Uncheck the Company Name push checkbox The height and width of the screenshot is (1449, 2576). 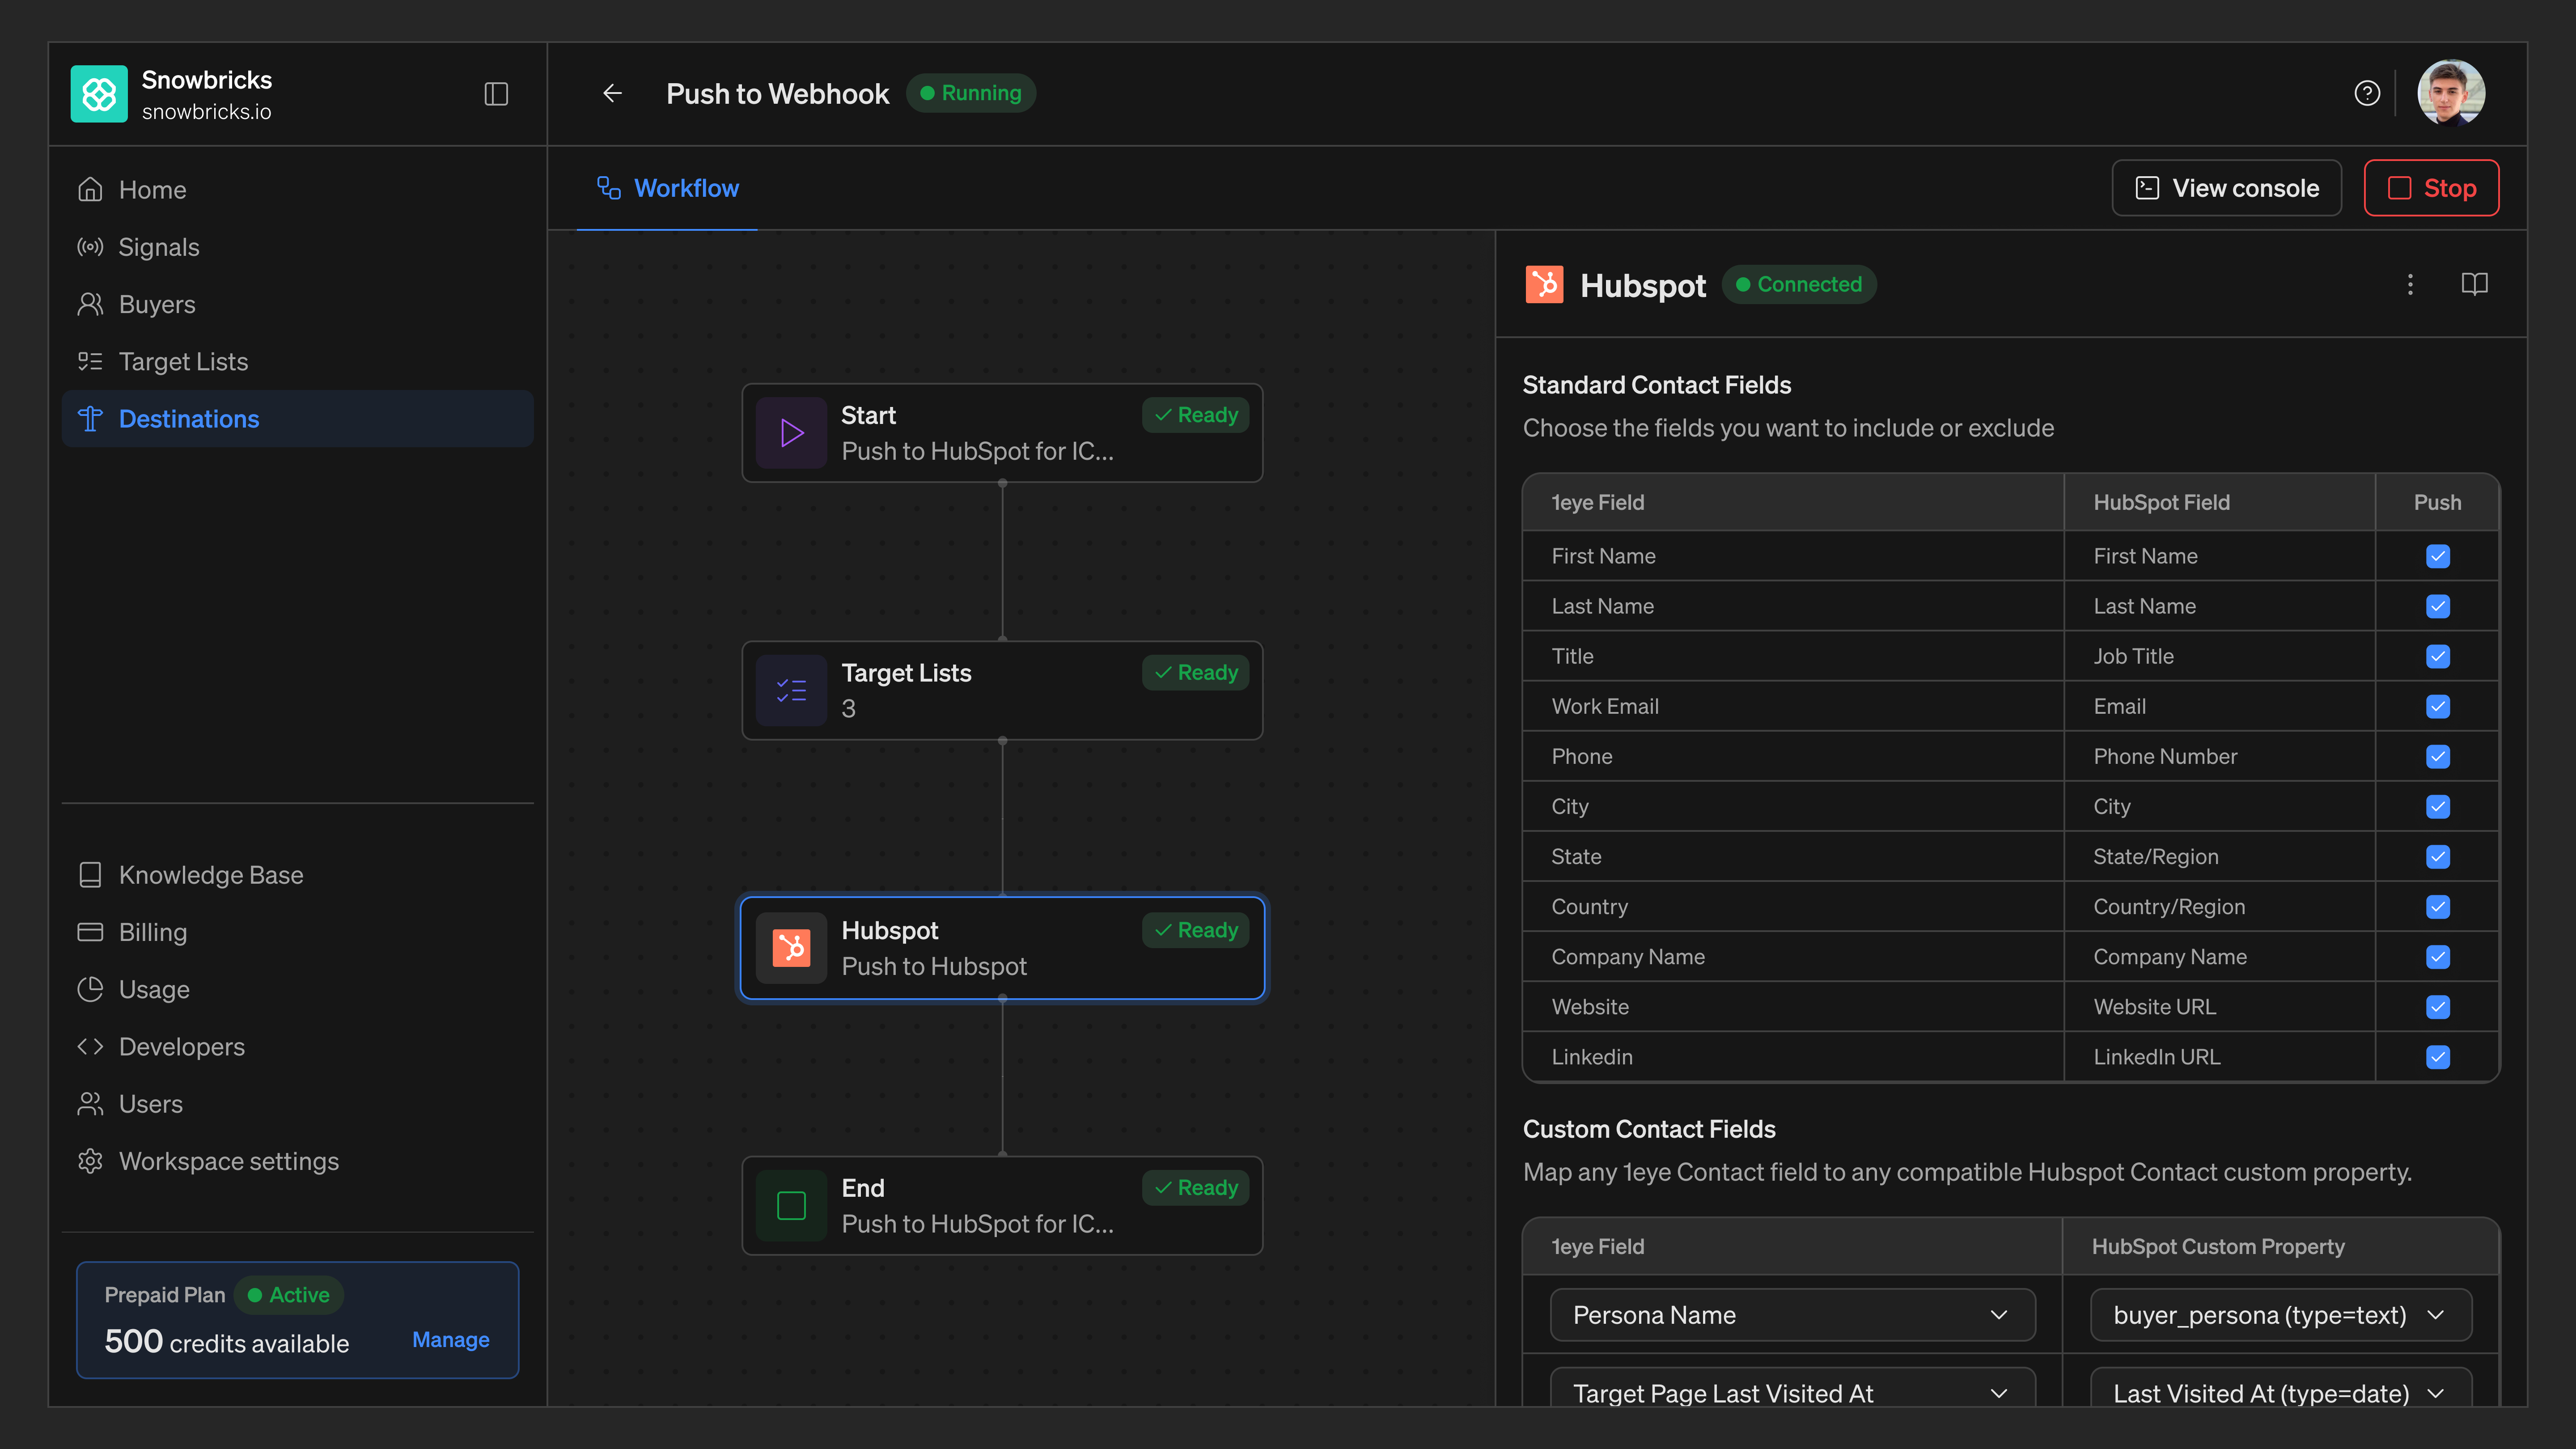coord(2438,957)
